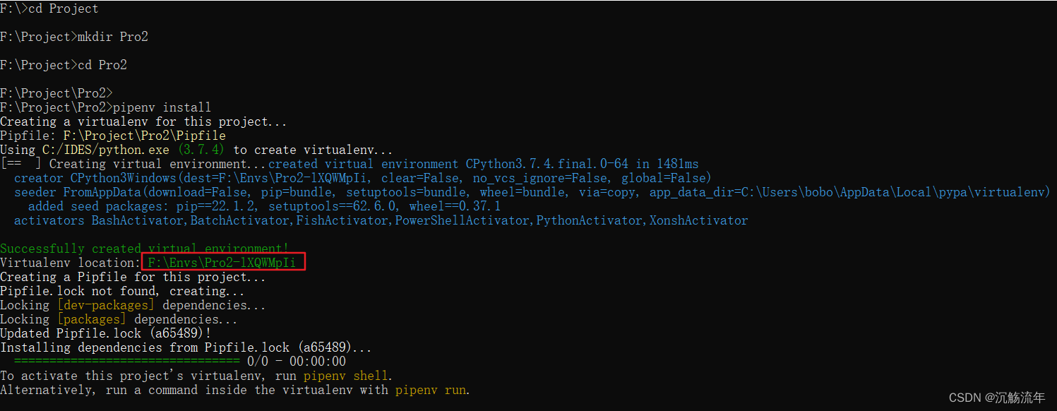Click the "Pipfile.lock not found, creating..." line

pyautogui.click(x=123, y=291)
